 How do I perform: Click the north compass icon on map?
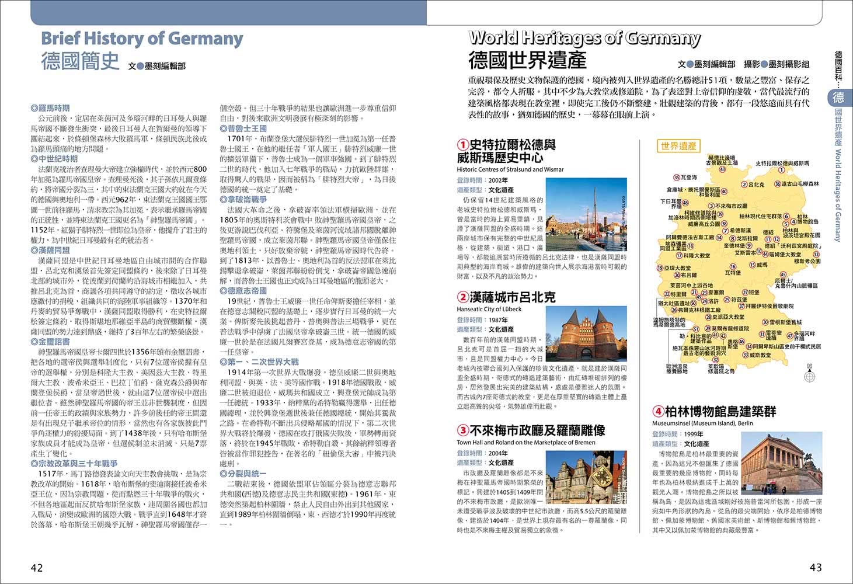coord(809,375)
